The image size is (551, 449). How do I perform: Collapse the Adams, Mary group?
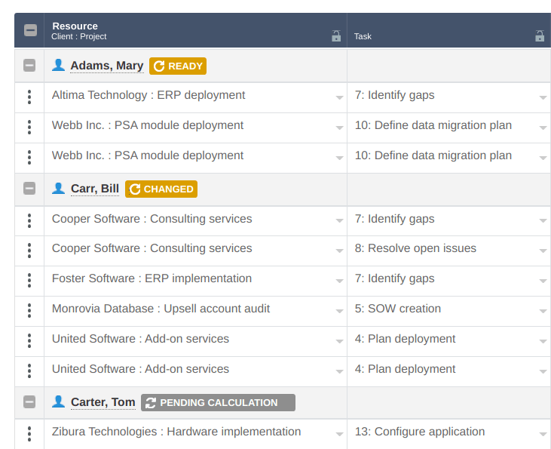(29, 66)
